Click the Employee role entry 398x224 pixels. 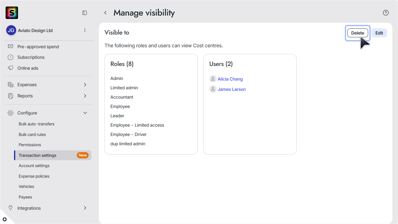tap(120, 106)
